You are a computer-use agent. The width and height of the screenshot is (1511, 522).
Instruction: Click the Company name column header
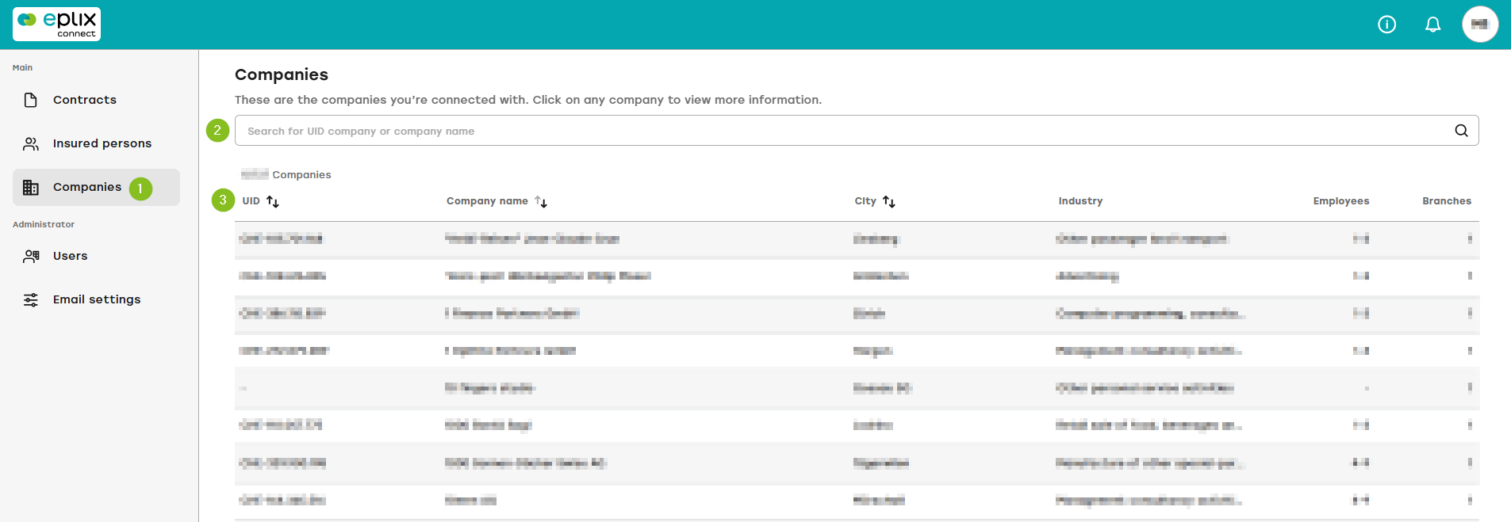[487, 201]
